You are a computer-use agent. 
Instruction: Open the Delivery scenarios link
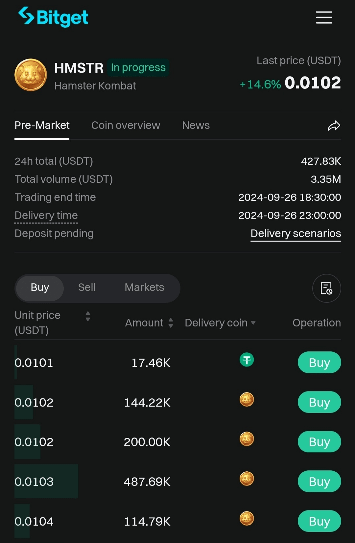(x=296, y=233)
